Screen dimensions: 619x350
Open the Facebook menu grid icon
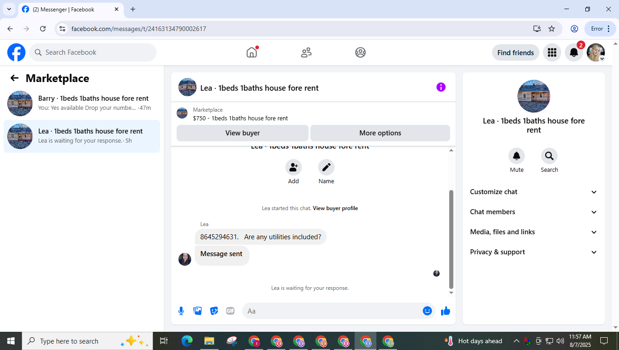552,52
